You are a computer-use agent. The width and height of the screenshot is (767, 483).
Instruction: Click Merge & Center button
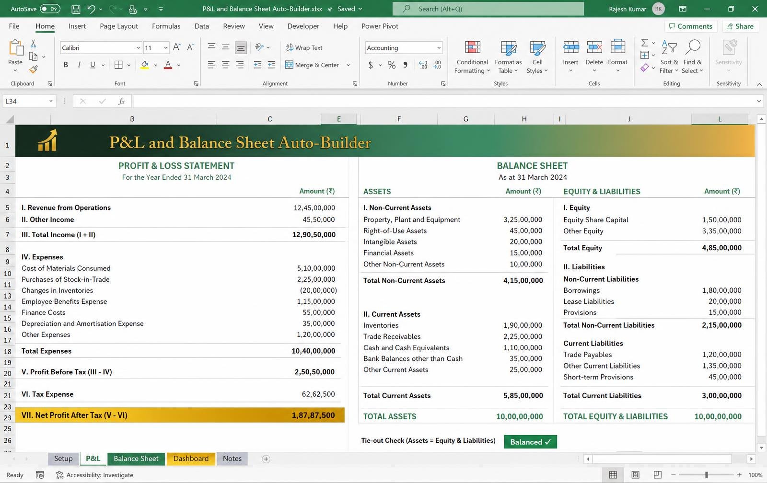(312, 65)
